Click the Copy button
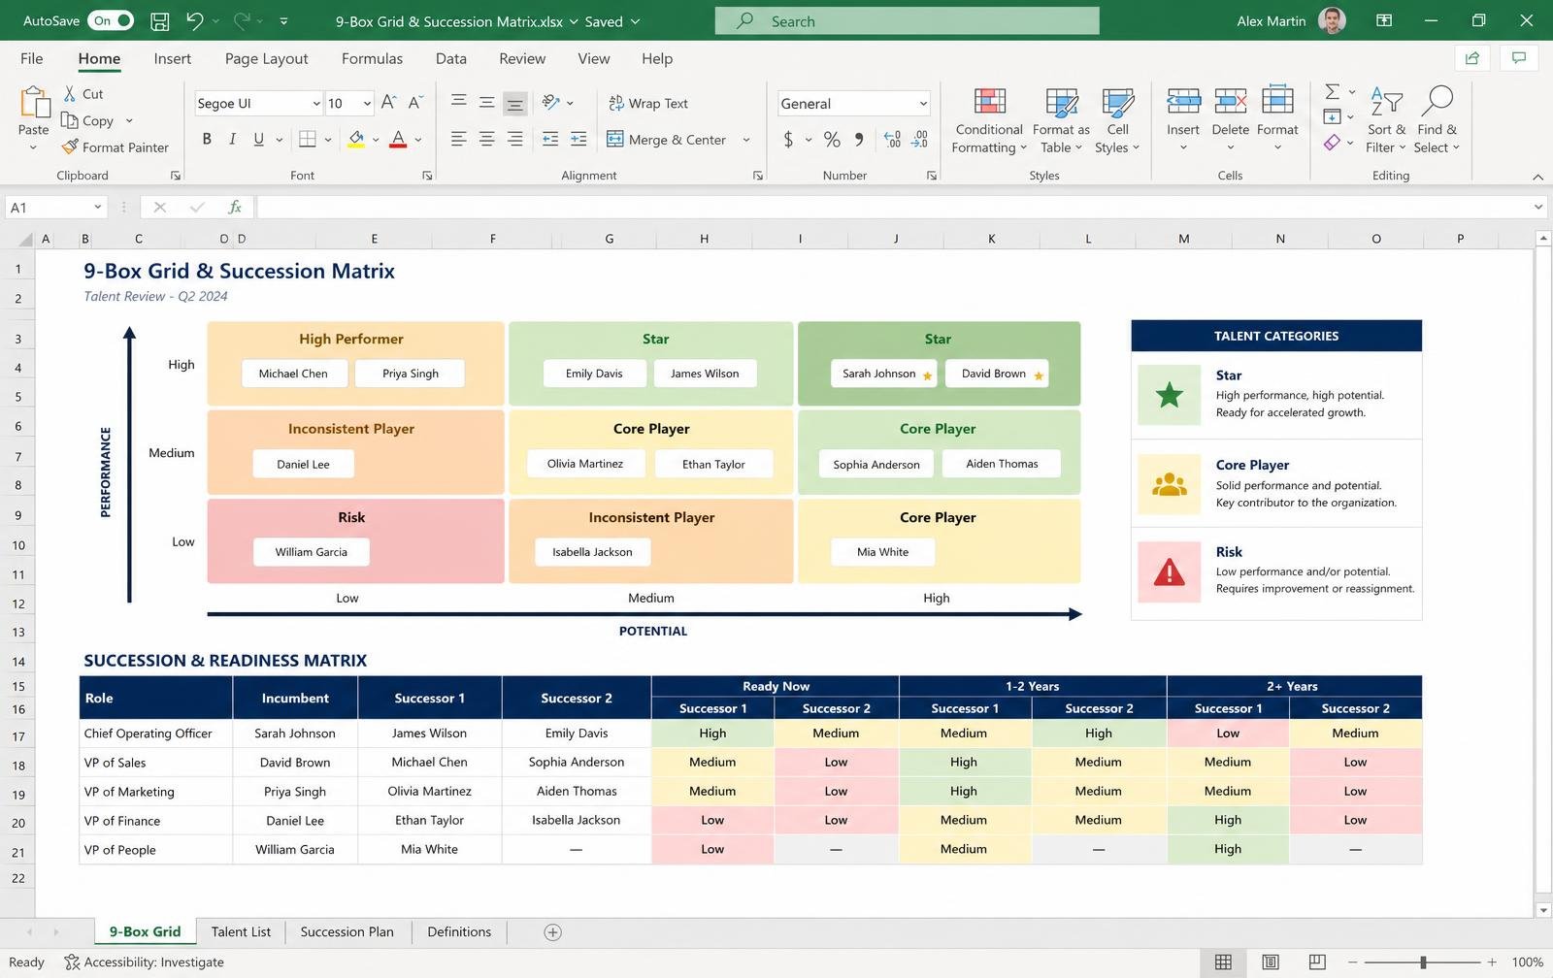This screenshot has width=1553, height=978. tap(88, 120)
